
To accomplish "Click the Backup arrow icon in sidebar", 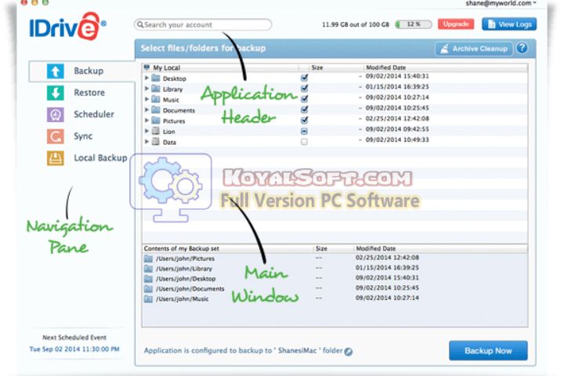I will tap(56, 71).
